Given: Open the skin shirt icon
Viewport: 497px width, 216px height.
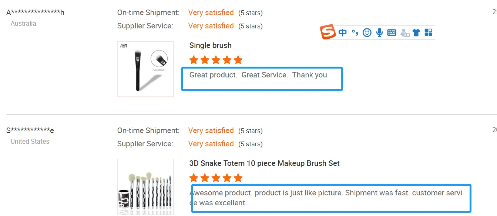Looking at the screenshot, I should [x=416, y=32].
